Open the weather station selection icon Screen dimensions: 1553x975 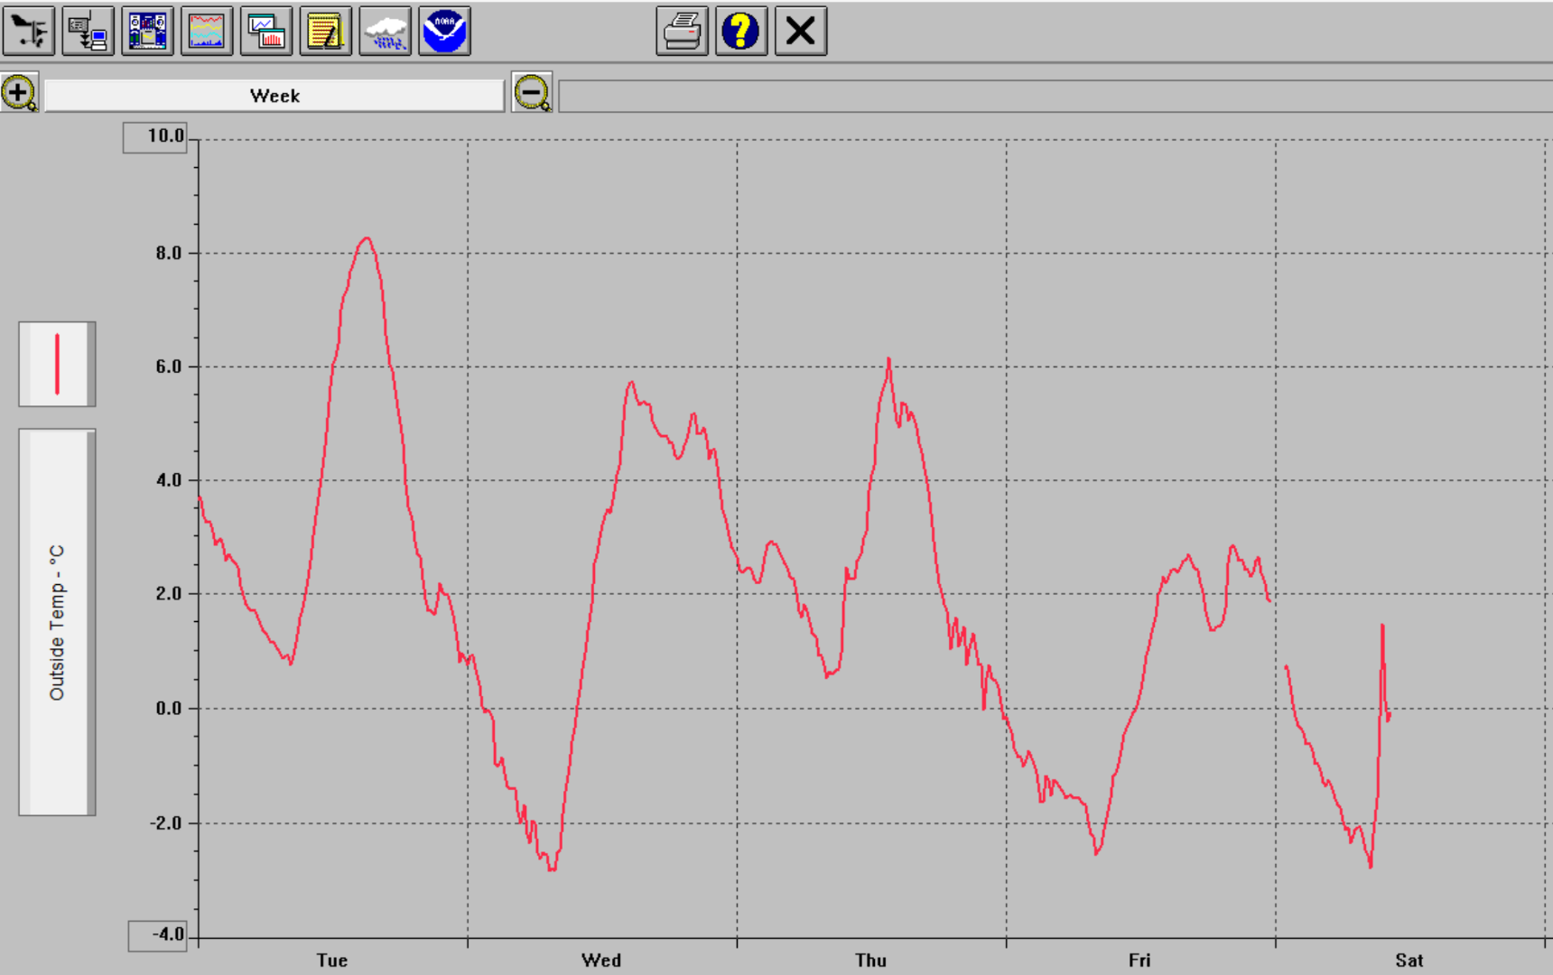tap(29, 32)
